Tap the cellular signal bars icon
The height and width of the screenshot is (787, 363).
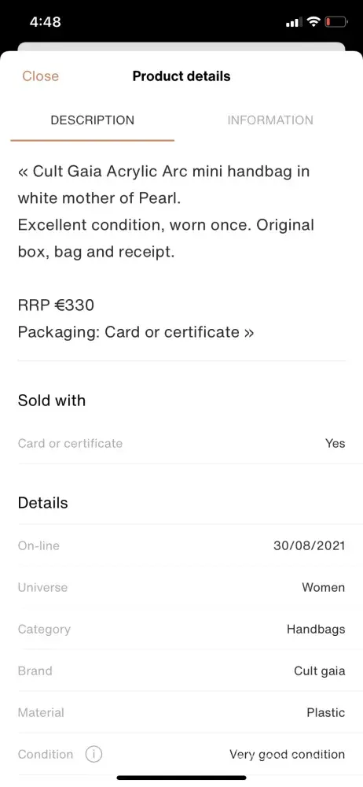click(294, 23)
